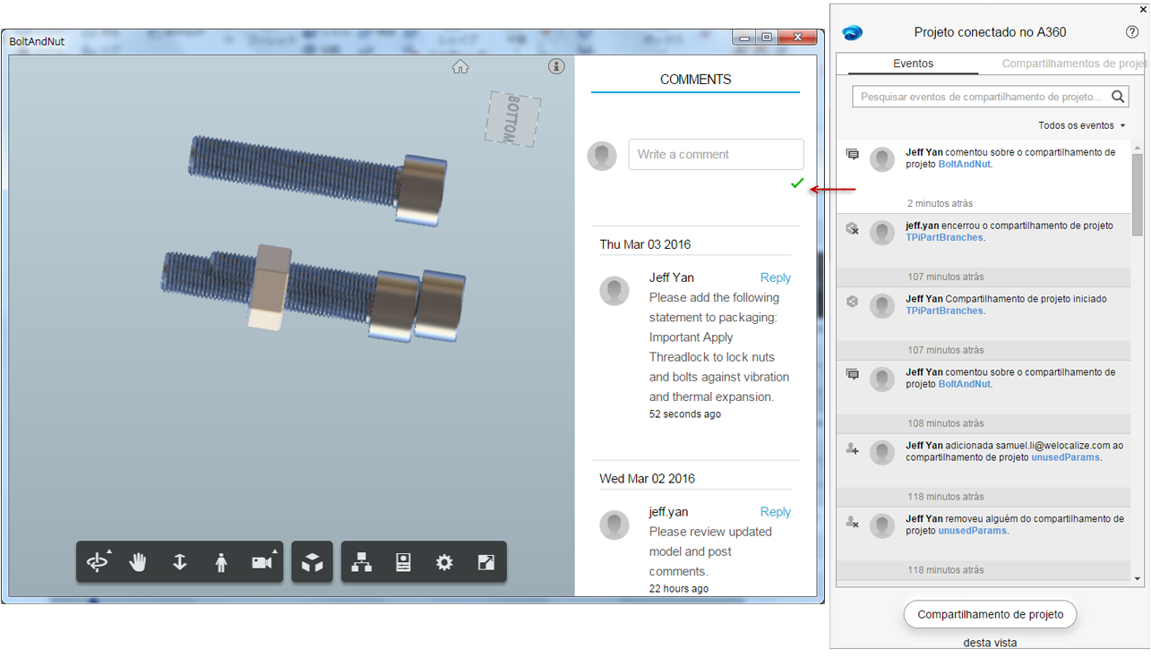
Task: Select the Dolly zoom arrows tool
Action: (x=180, y=562)
